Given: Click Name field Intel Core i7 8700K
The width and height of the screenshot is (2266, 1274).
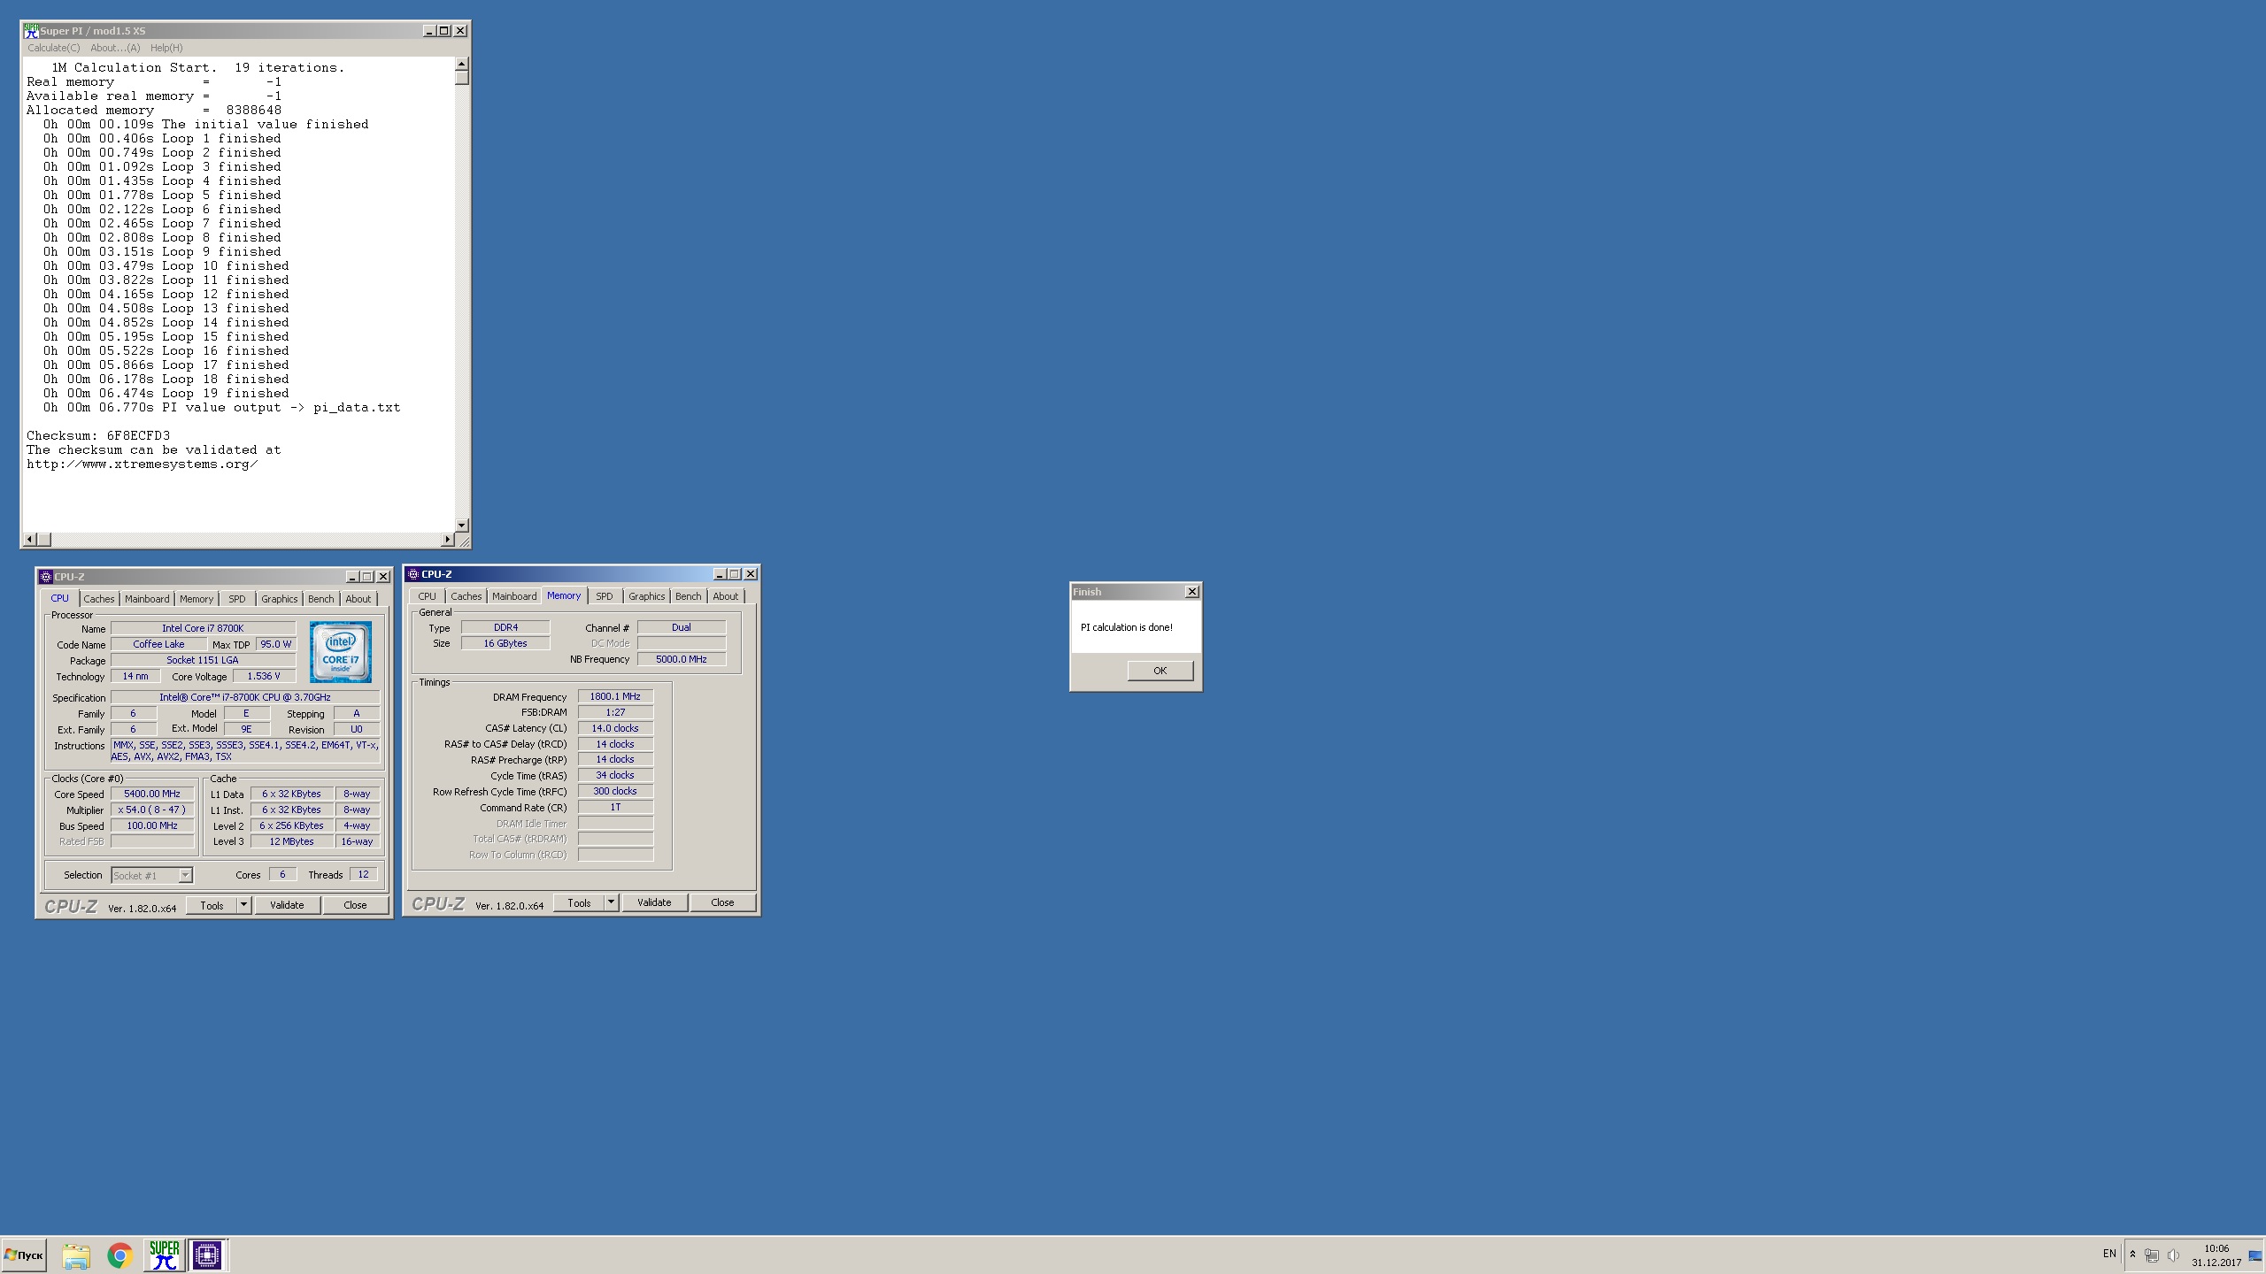Looking at the screenshot, I should pos(203,628).
